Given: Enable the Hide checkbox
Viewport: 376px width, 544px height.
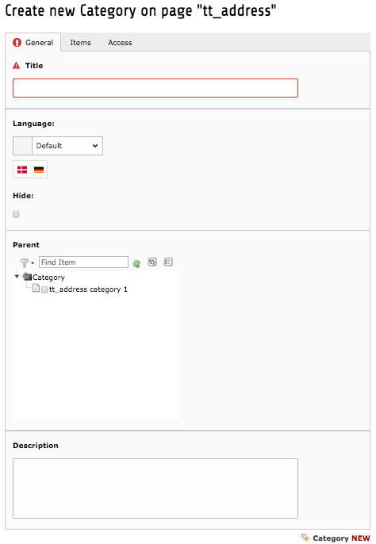Looking at the screenshot, I should tap(16, 214).
